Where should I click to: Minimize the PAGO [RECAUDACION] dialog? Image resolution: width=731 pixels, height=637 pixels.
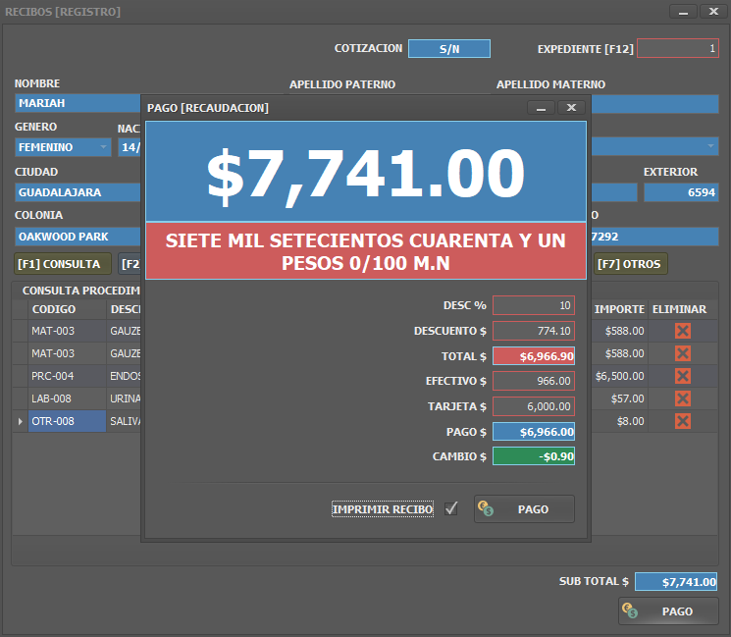point(539,108)
